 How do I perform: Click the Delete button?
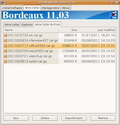[45, 118]
